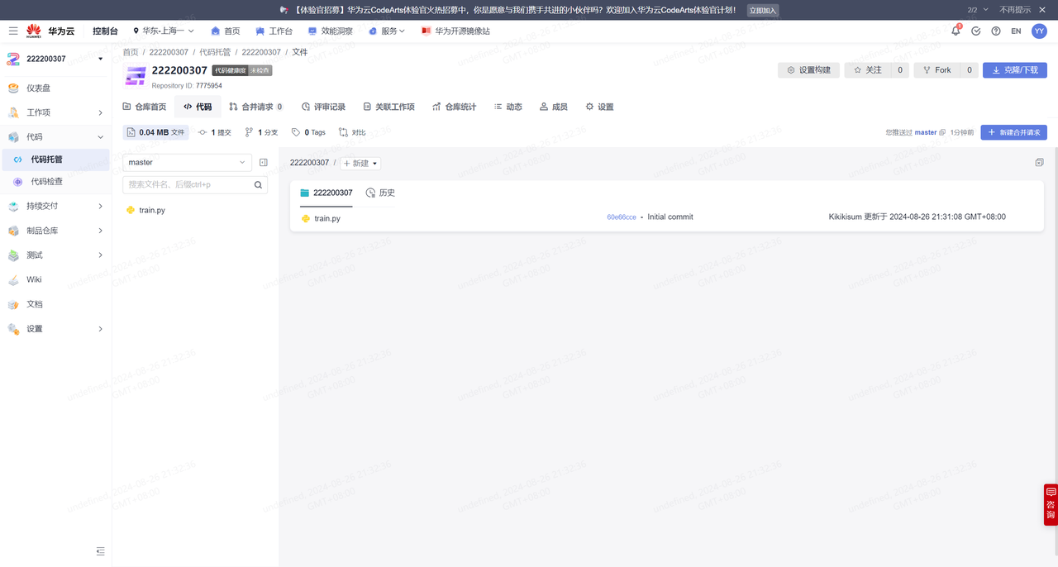Open commit link 60e66cce
1058x567 pixels.
[x=622, y=217]
